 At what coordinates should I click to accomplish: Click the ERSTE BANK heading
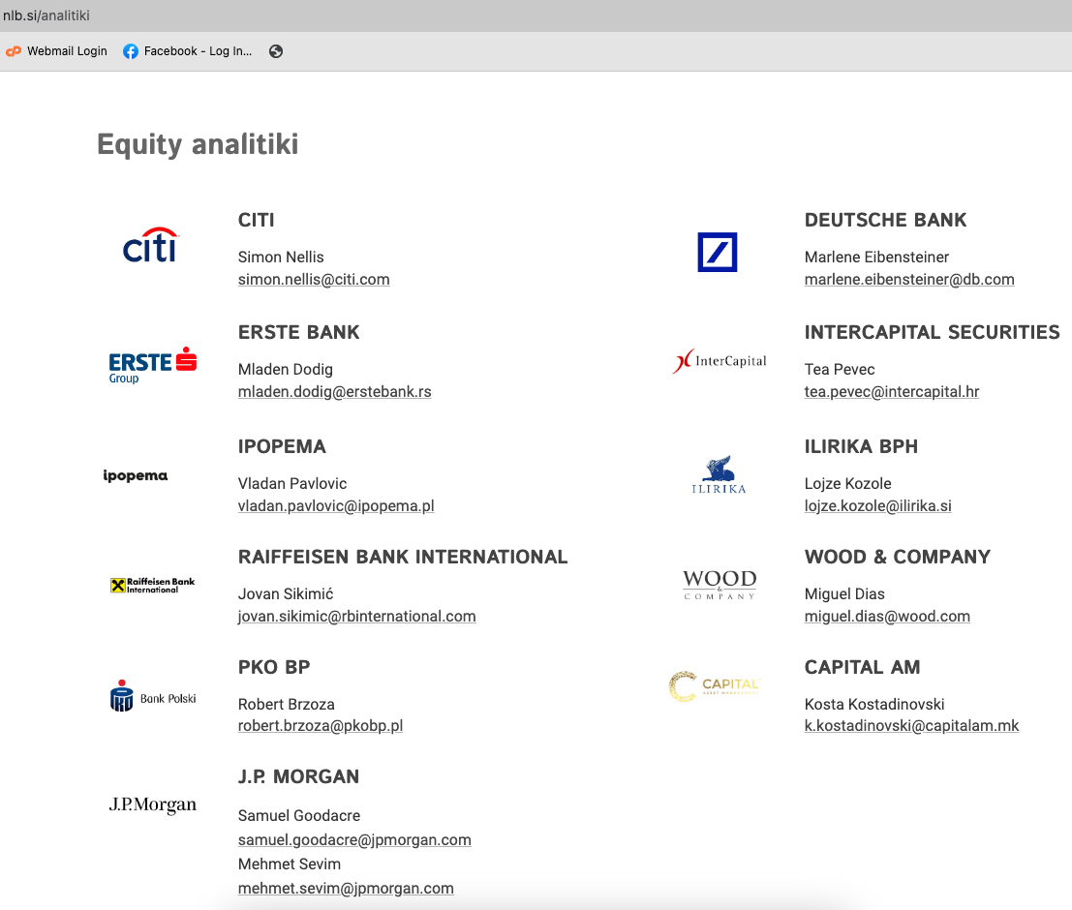click(299, 332)
